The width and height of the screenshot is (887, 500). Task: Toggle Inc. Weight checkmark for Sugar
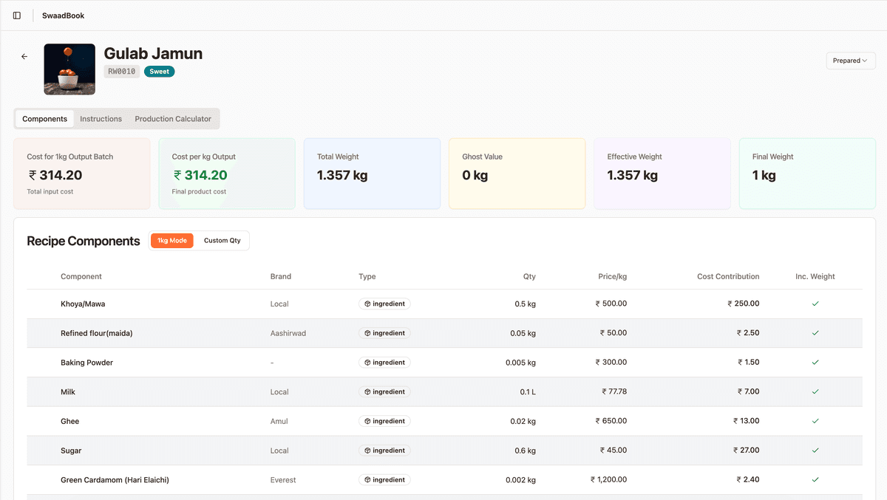coord(815,451)
